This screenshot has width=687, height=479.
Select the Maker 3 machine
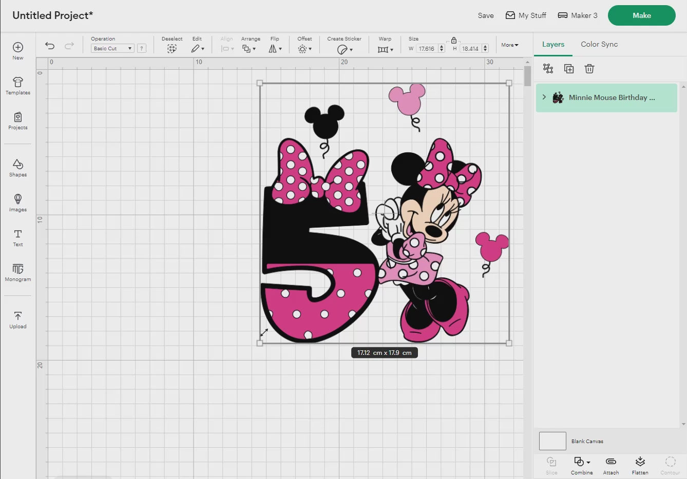[x=578, y=15]
